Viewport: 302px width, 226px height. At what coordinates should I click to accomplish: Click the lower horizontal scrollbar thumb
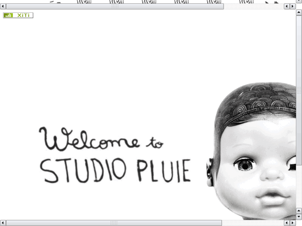coord(114,223)
